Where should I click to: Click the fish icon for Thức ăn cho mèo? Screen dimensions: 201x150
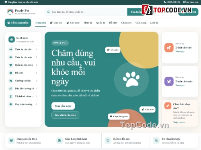point(11,57)
